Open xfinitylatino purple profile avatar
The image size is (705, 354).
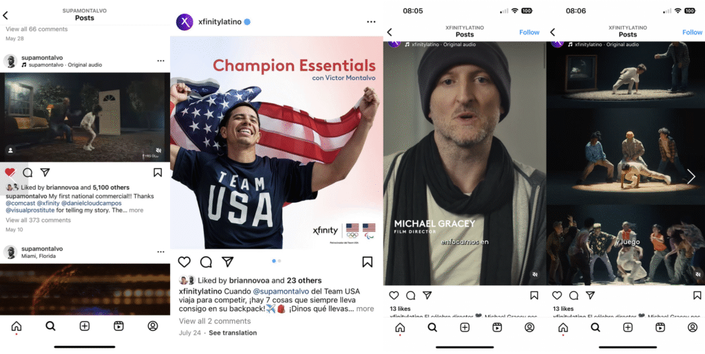click(185, 21)
